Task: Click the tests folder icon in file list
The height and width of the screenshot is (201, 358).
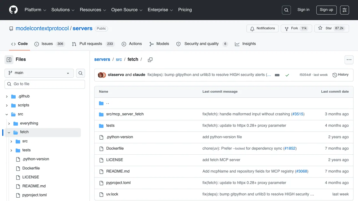Action: 101,126
